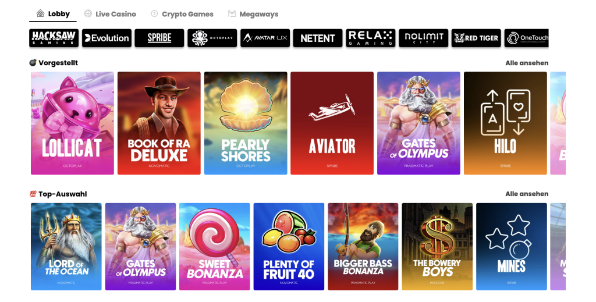The image size is (596, 302).
Task: Launch the Lollicat game tile
Action: [x=72, y=123]
